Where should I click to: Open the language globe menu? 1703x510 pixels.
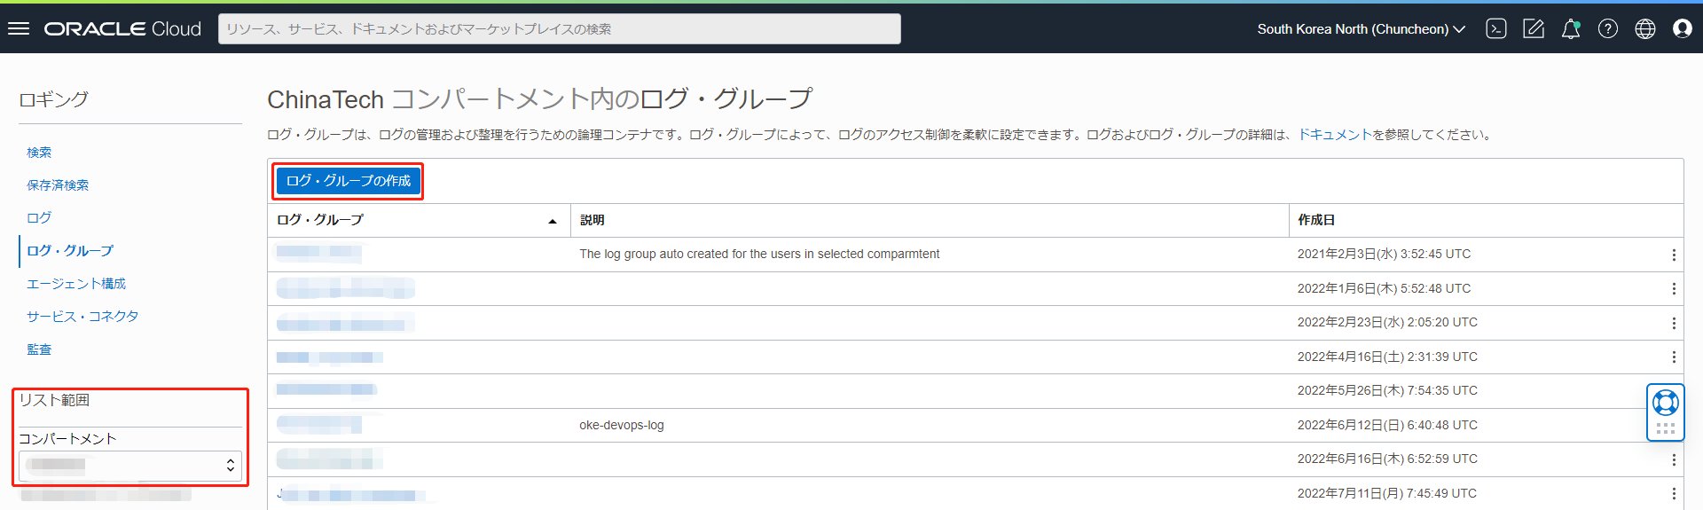click(1645, 28)
